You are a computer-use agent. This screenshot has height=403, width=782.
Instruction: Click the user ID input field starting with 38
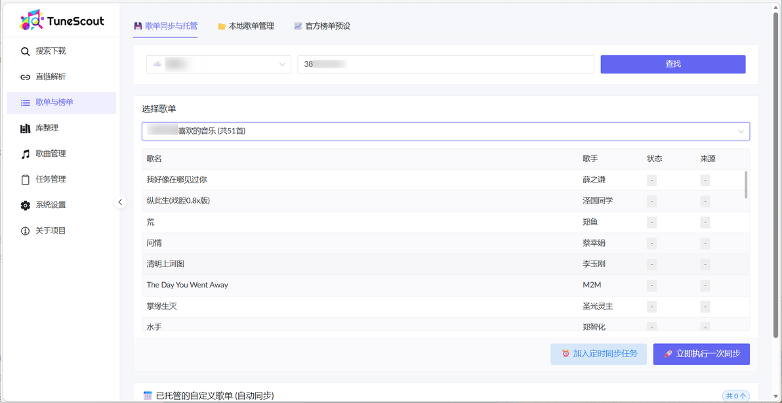446,64
